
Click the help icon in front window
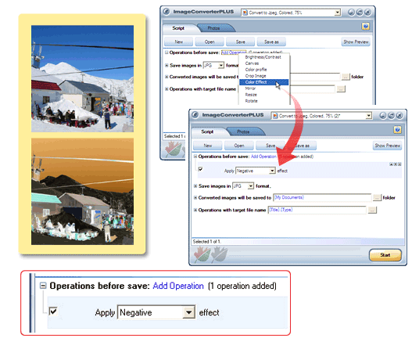[397, 130]
